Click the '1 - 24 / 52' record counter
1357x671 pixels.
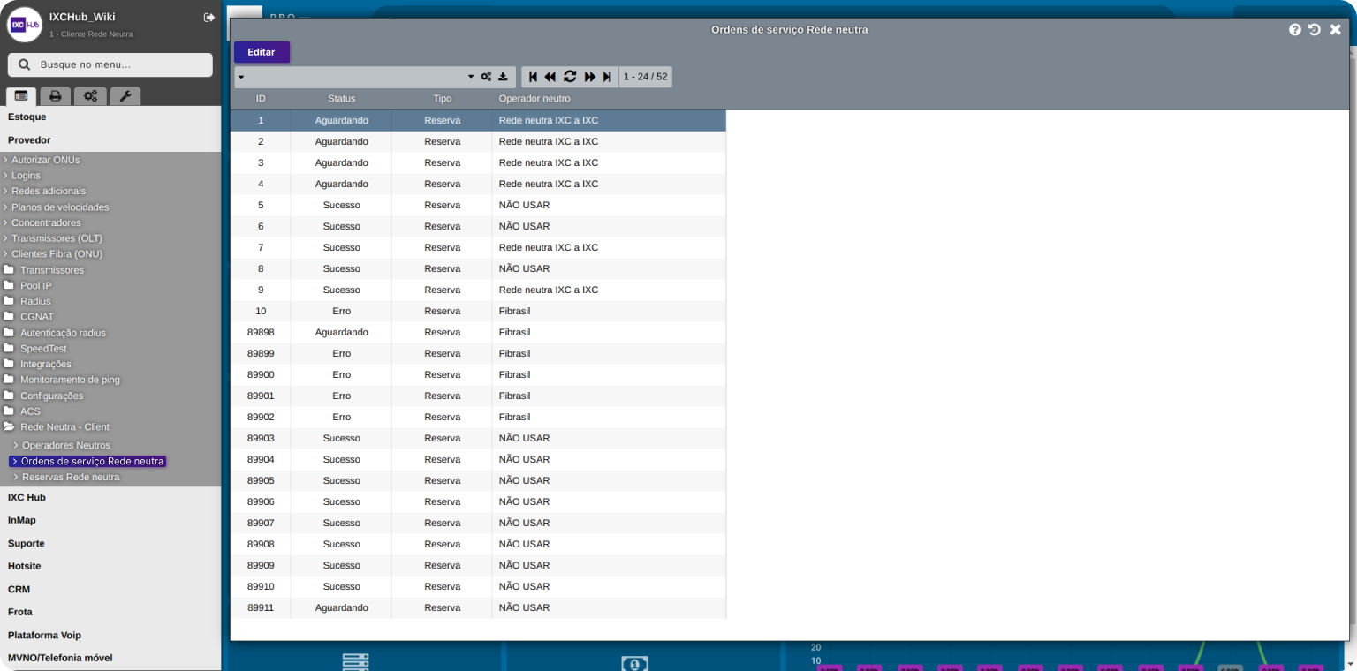tap(646, 77)
